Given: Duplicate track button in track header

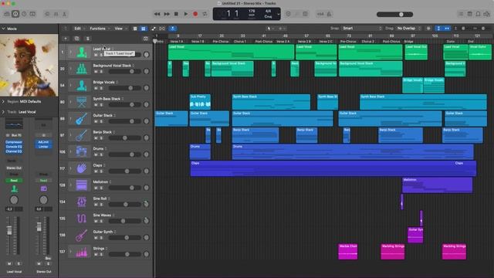Looking at the screenshot, I should [x=76, y=39].
